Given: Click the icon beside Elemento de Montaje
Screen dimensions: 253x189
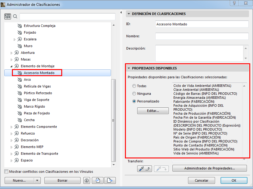Looking at the screenshot, I should click(x=17, y=66).
